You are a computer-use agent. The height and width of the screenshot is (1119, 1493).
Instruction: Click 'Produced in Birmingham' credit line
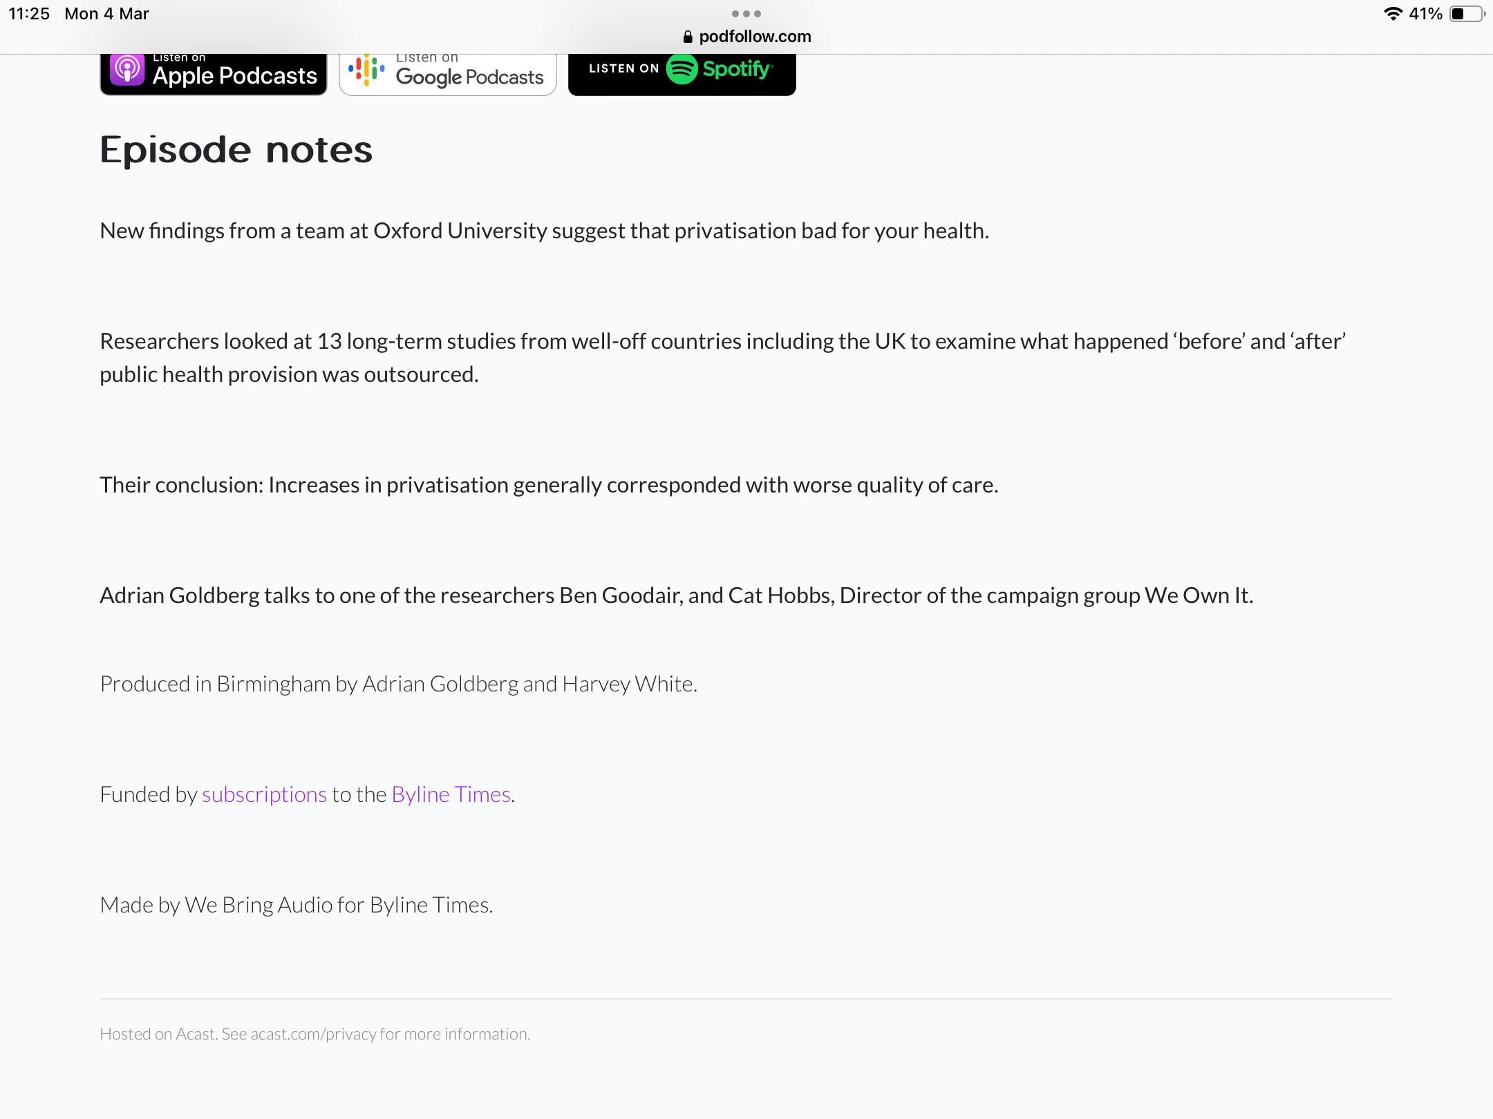click(399, 684)
